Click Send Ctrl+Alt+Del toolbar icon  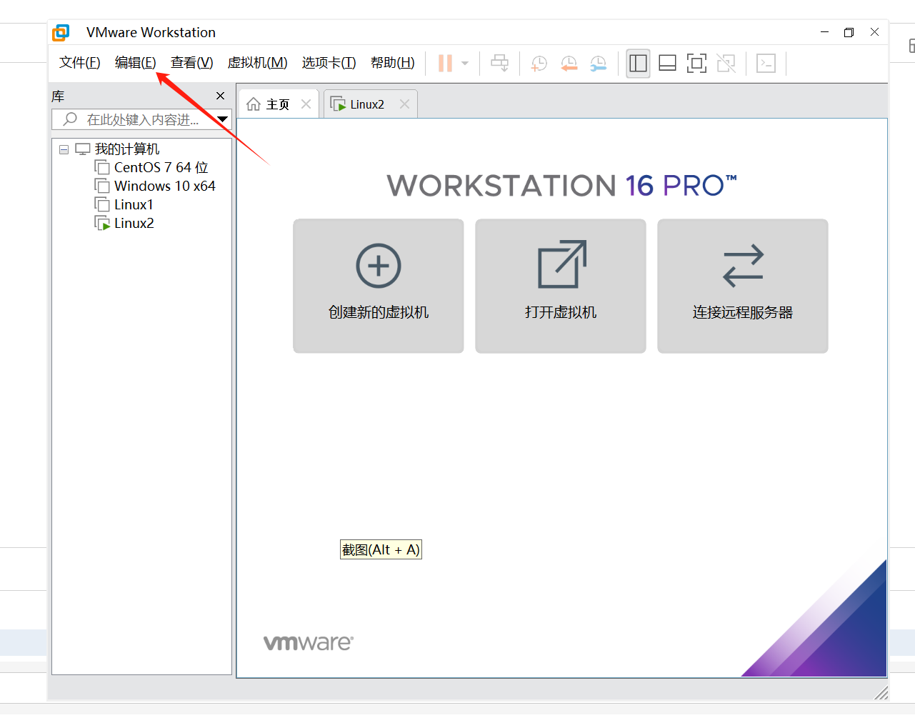point(500,64)
